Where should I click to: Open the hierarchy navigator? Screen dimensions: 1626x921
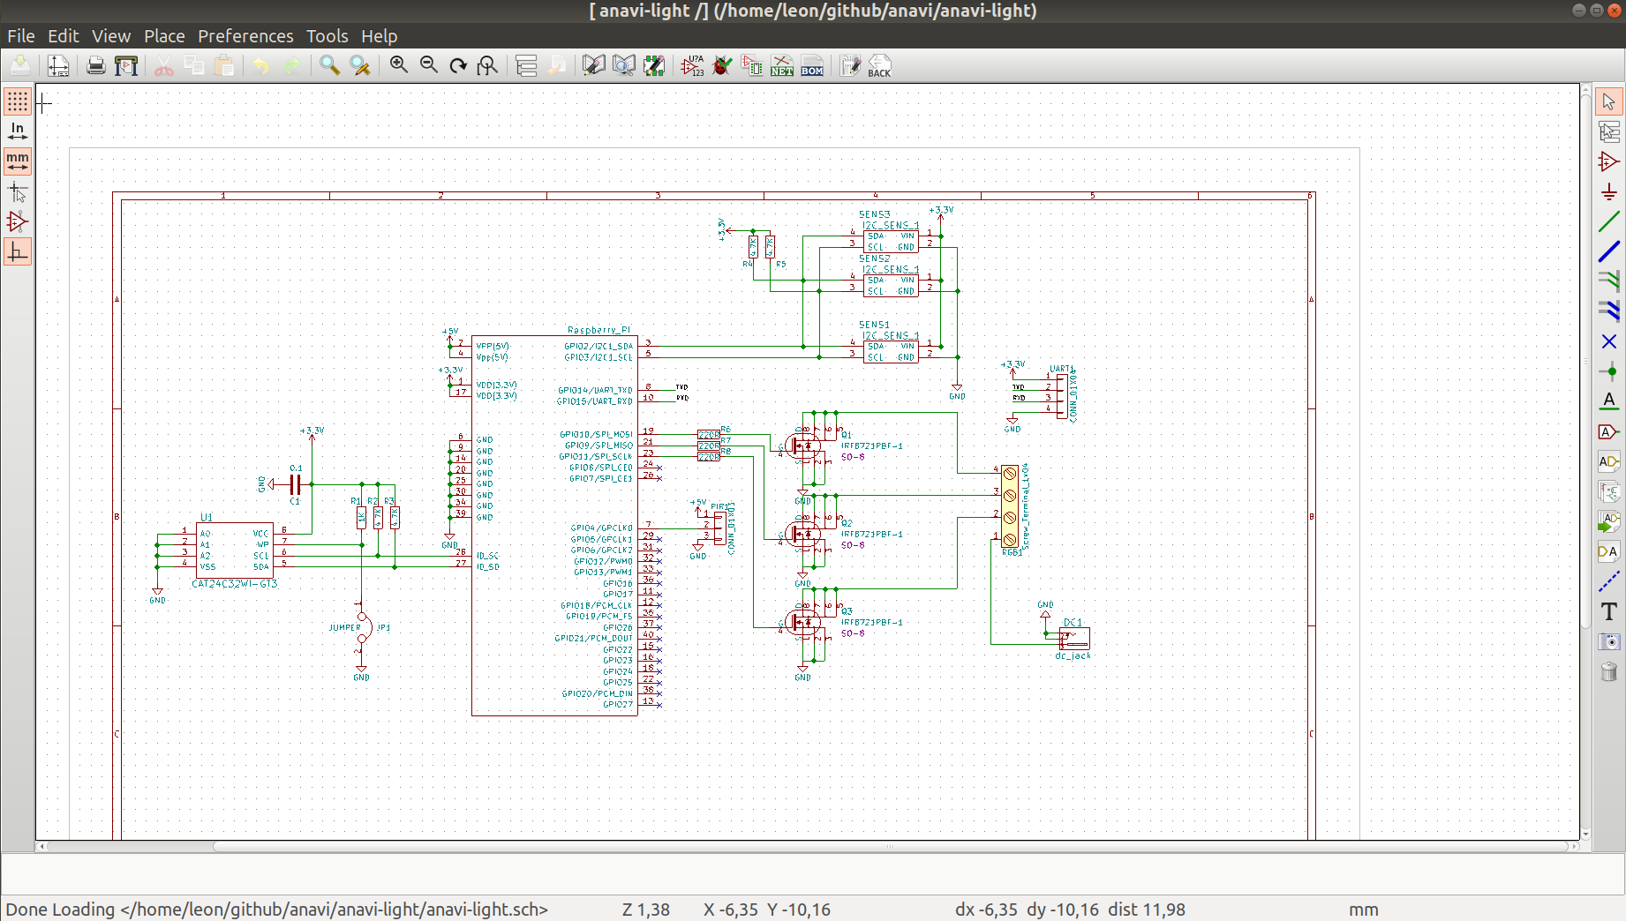pyautogui.click(x=526, y=65)
